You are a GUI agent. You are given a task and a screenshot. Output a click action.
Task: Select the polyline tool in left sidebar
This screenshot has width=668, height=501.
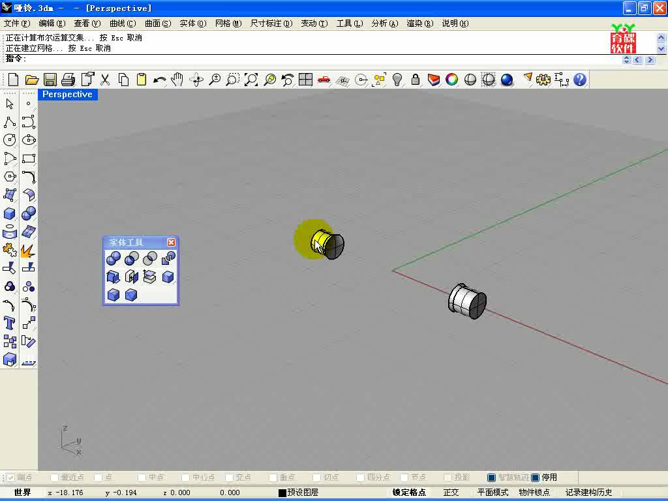pos(10,122)
